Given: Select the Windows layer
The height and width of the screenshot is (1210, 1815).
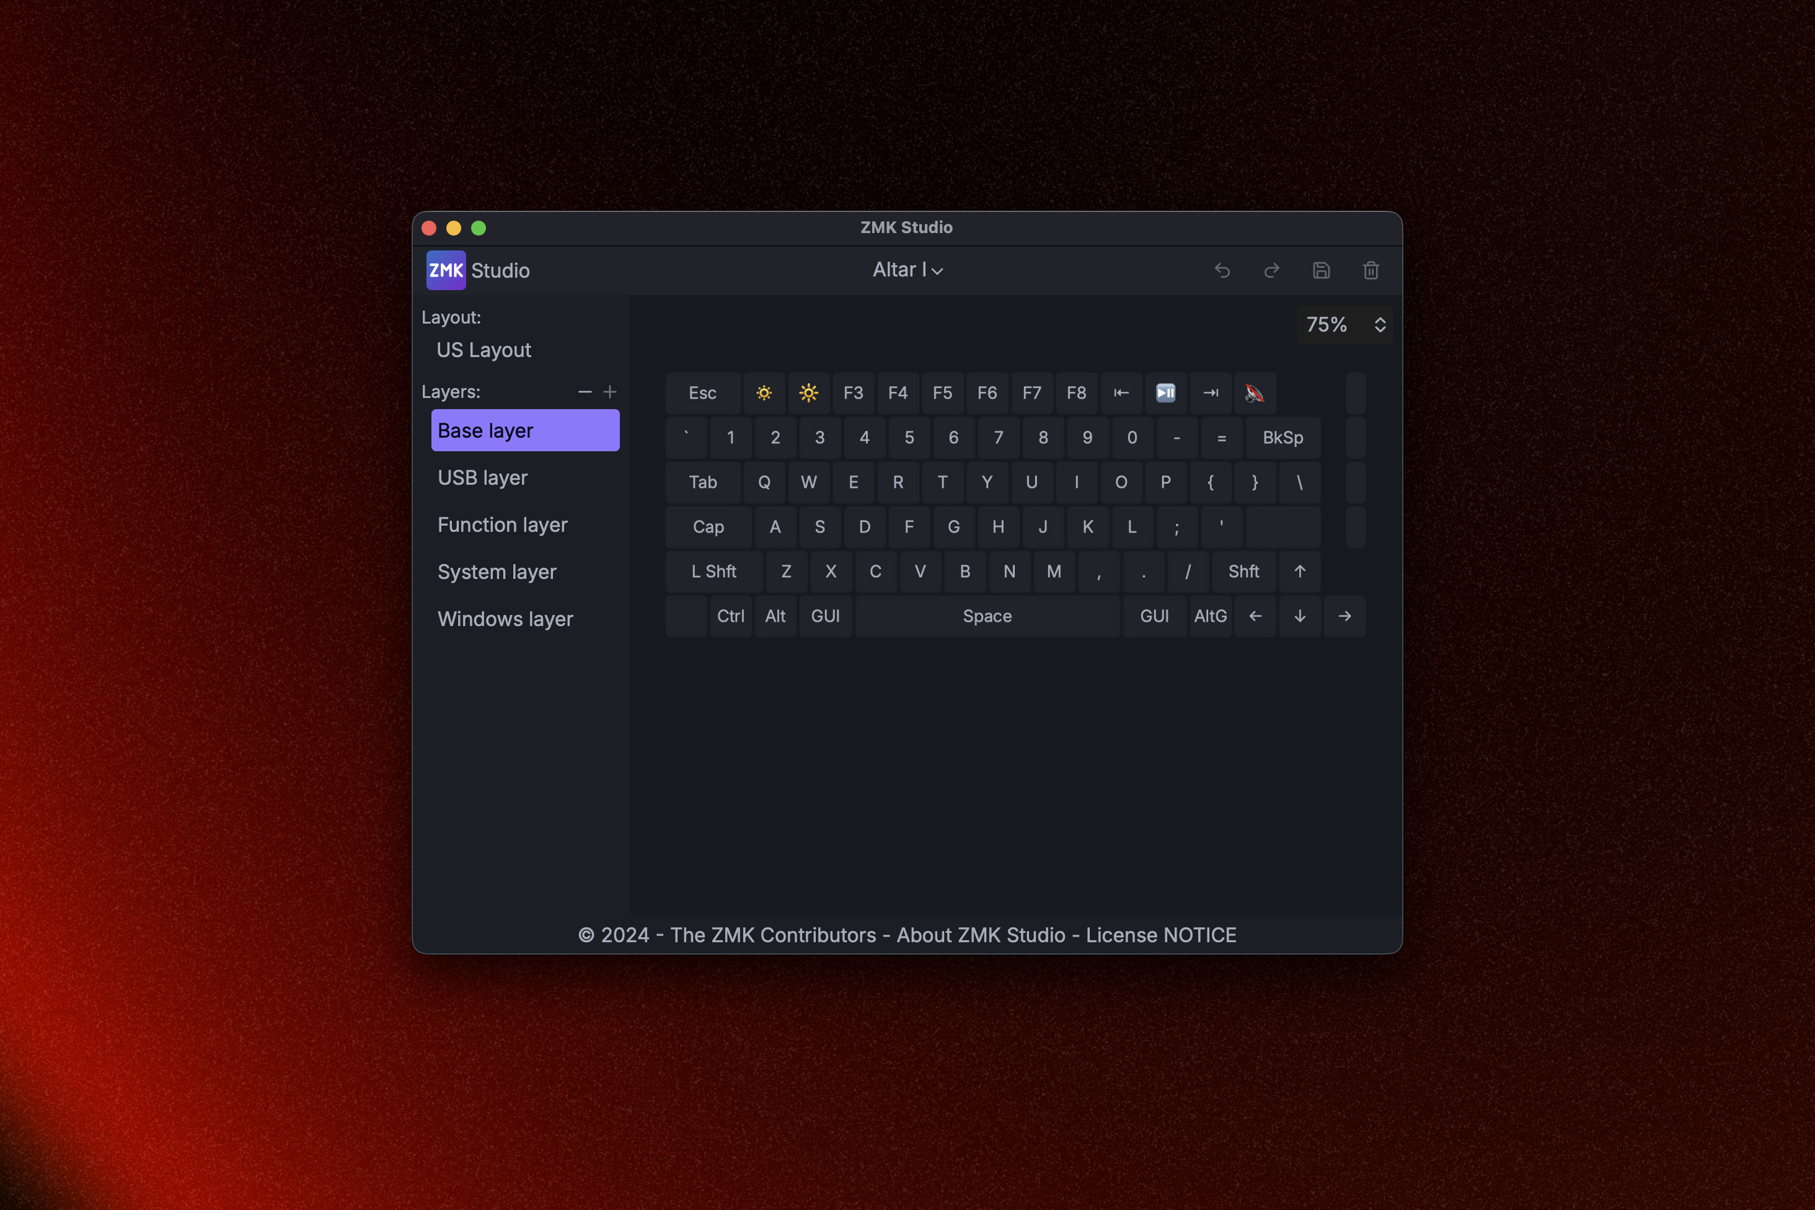Looking at the screenshot, I should [505, 619].
